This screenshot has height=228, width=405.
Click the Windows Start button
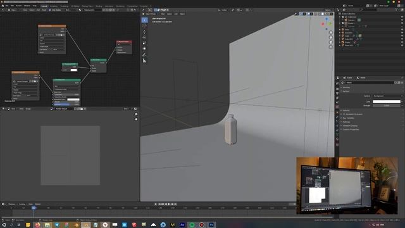pos(4,225)
